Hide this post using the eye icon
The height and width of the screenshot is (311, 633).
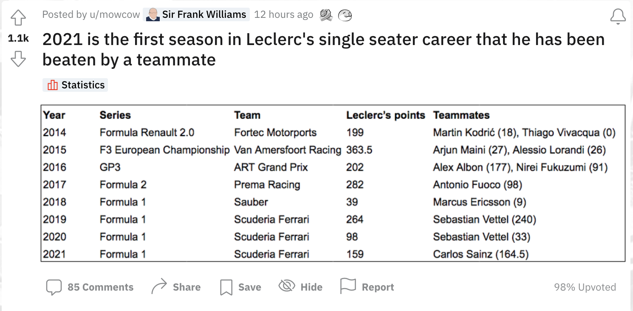[287, 286]
